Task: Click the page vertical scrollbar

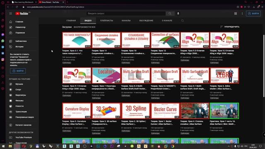Action: tap(263, 66)
